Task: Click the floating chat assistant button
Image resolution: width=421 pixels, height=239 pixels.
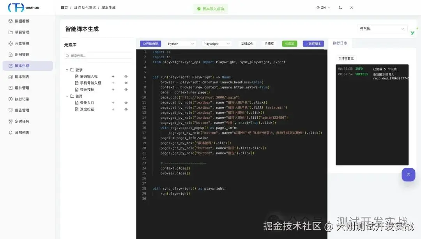Action: (x=409, y=175)
